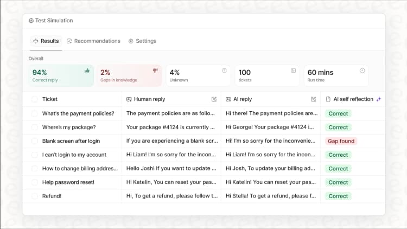Select Correct badge for billing address row
407x229 pixels.
[338, 169]
